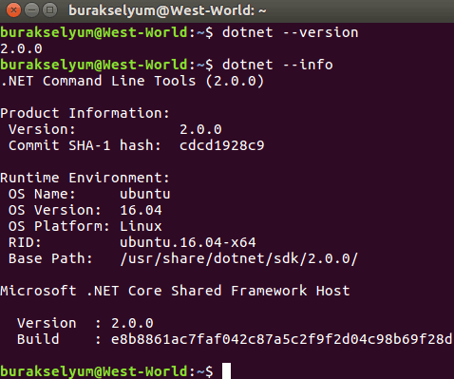Screen dimensions: 454x379
Task: Click the first green prompt 'burakselyum@West-World'
Action: [94, 32]
